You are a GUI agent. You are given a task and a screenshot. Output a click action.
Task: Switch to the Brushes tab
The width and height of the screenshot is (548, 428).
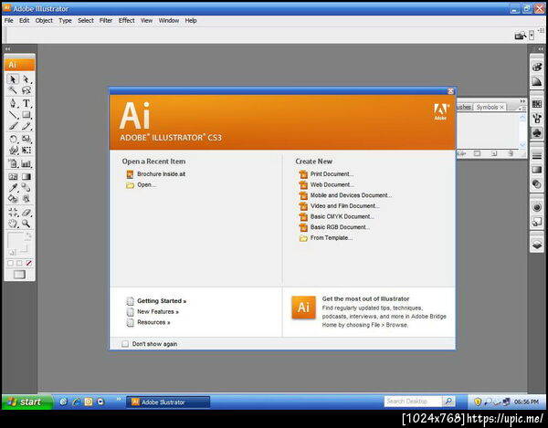click(x=464, y=107)
